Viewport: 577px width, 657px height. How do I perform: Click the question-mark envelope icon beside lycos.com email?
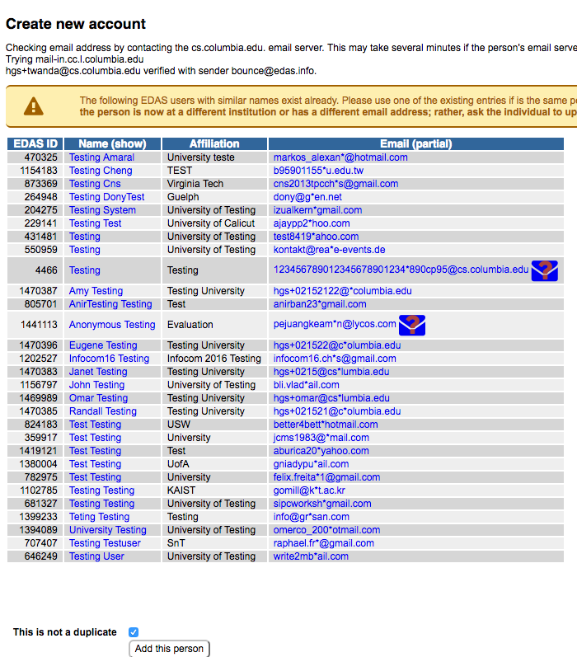pos(411,325)
